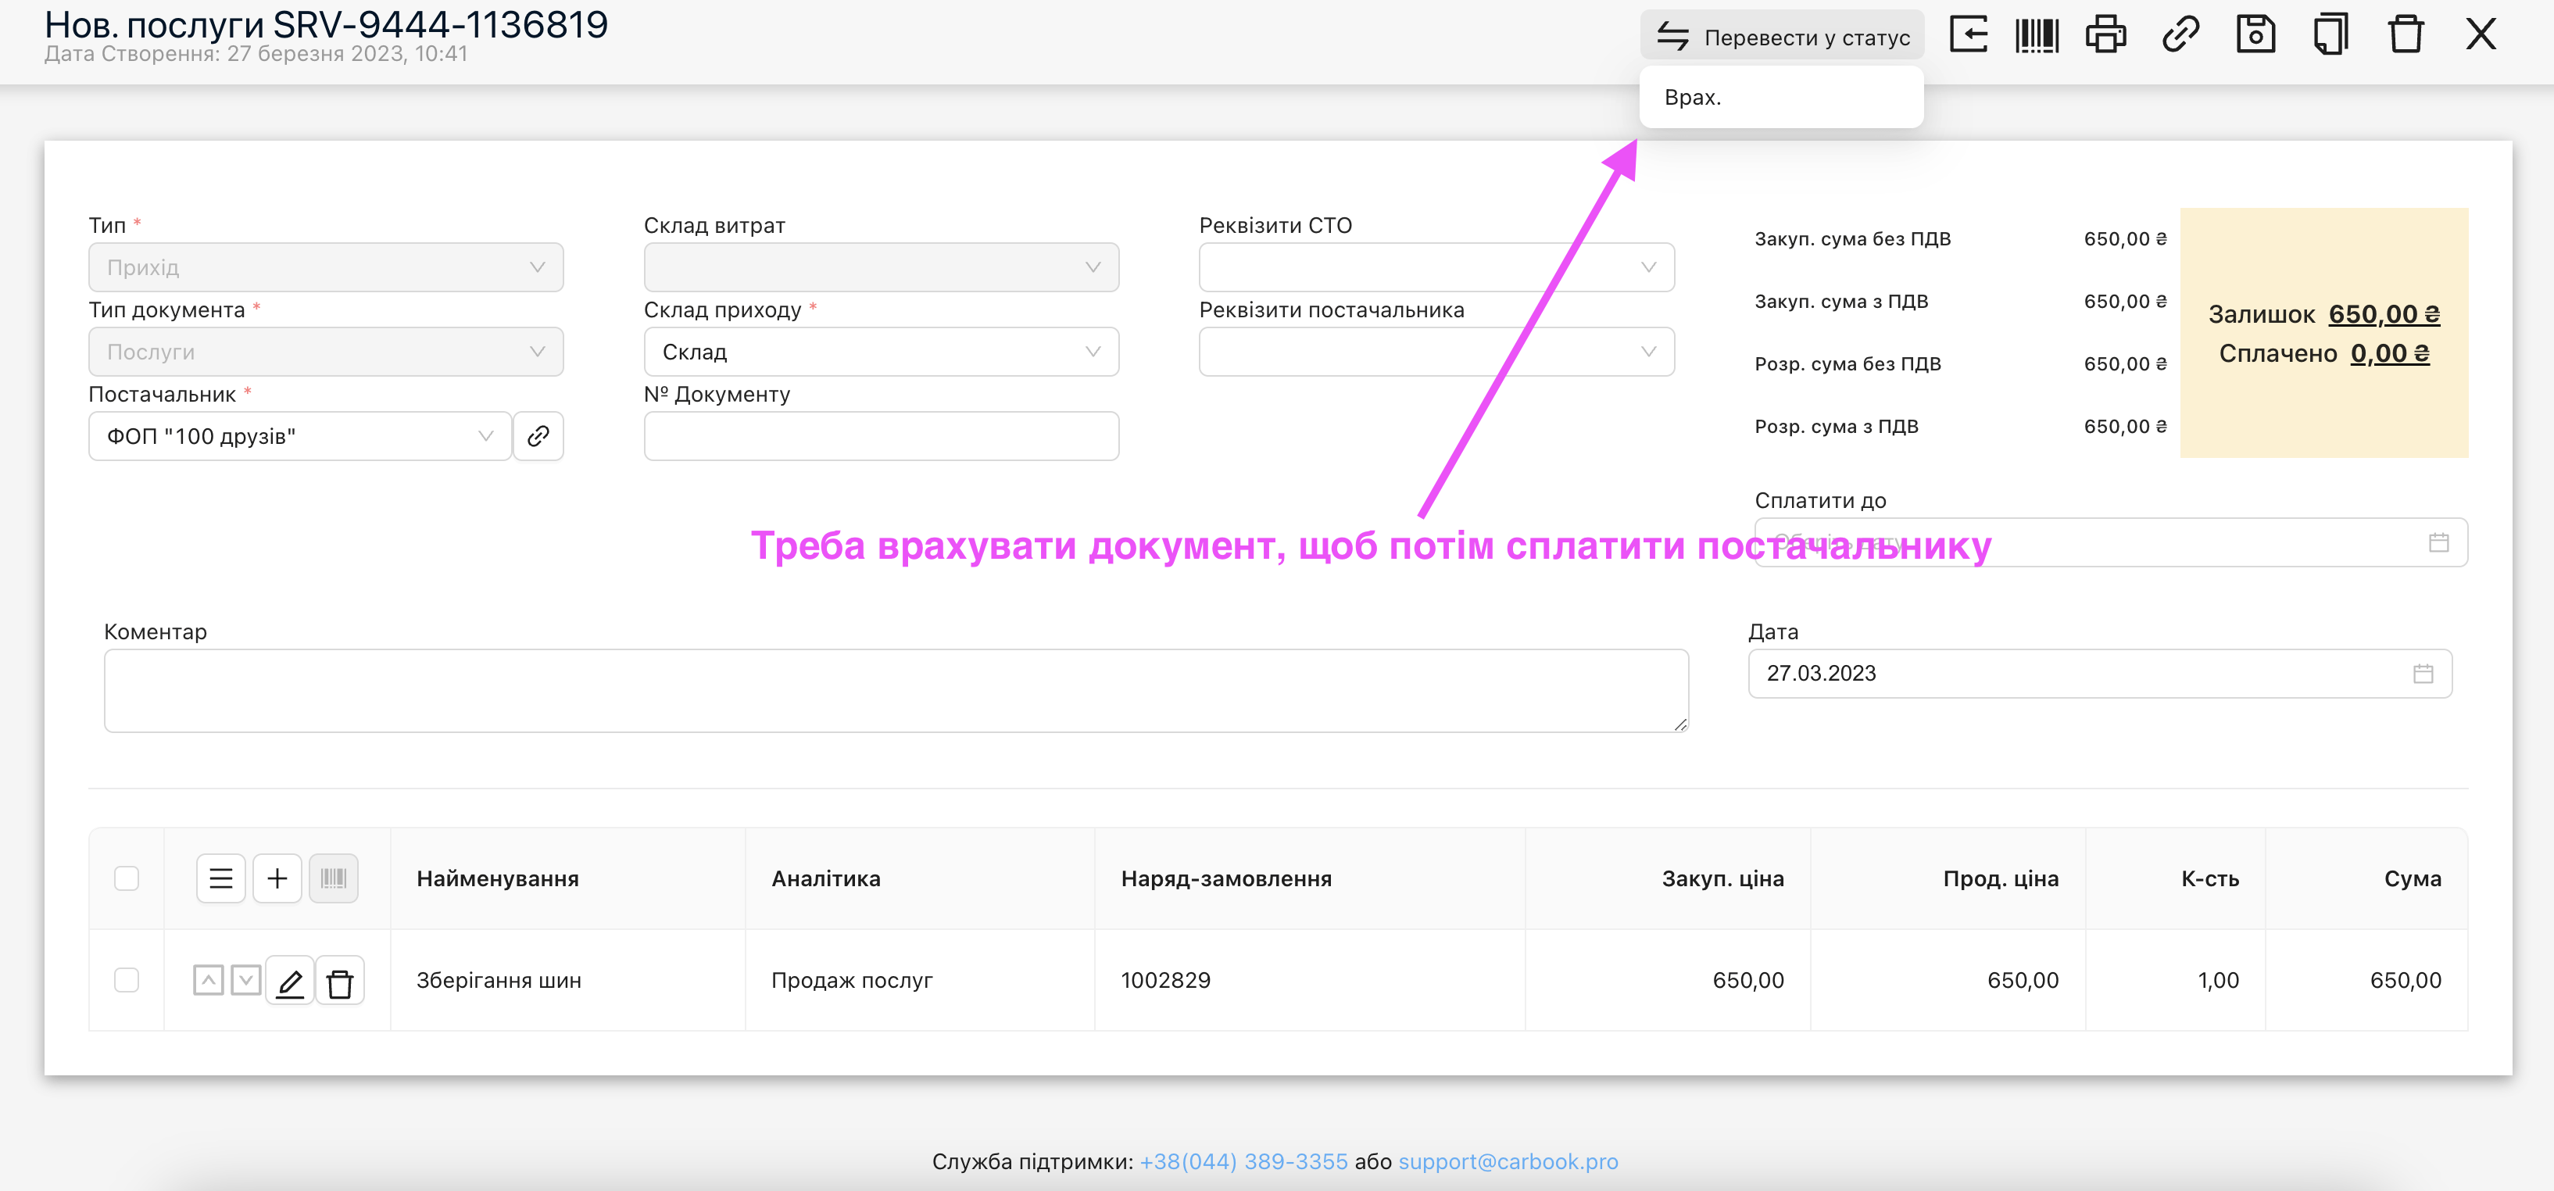Open calendar in 'Сплатити до' field
Viewport: 2554px width, 1191px height.
click(x=2439, y=542)
